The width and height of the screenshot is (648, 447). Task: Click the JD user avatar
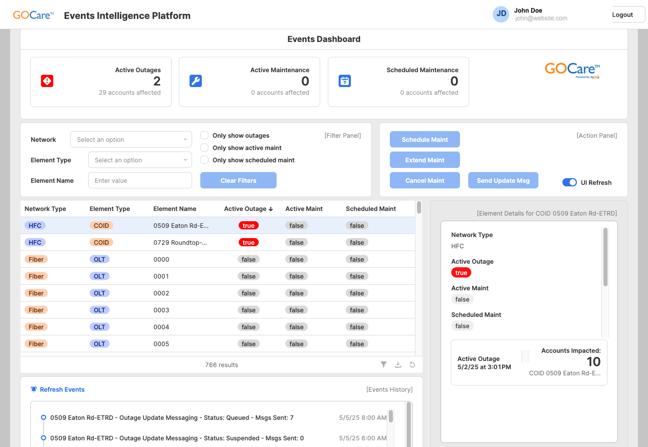point(501,14)
